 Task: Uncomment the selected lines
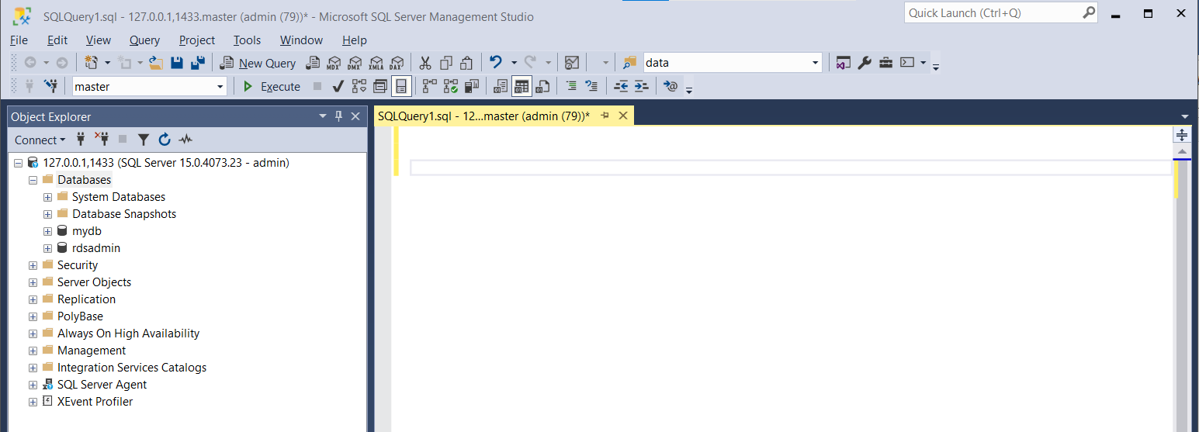pyautogui.click(x=591, y=86)
